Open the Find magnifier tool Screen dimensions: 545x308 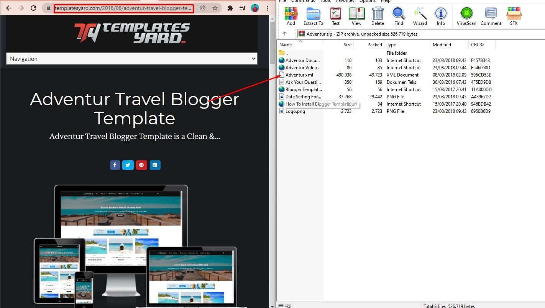399,16
